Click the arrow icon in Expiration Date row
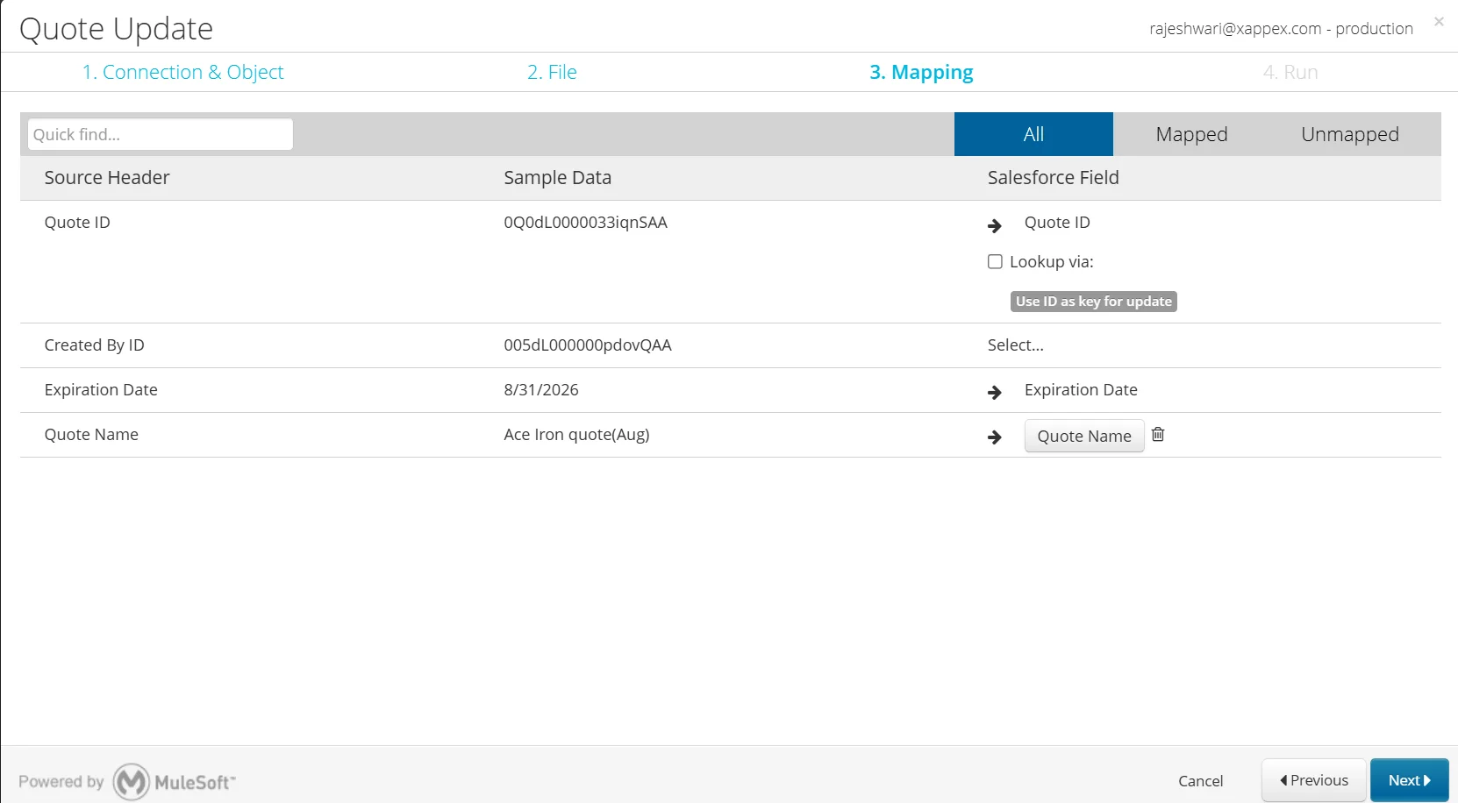Viewport: 1458px width, 803px height. tap(995, 393)
